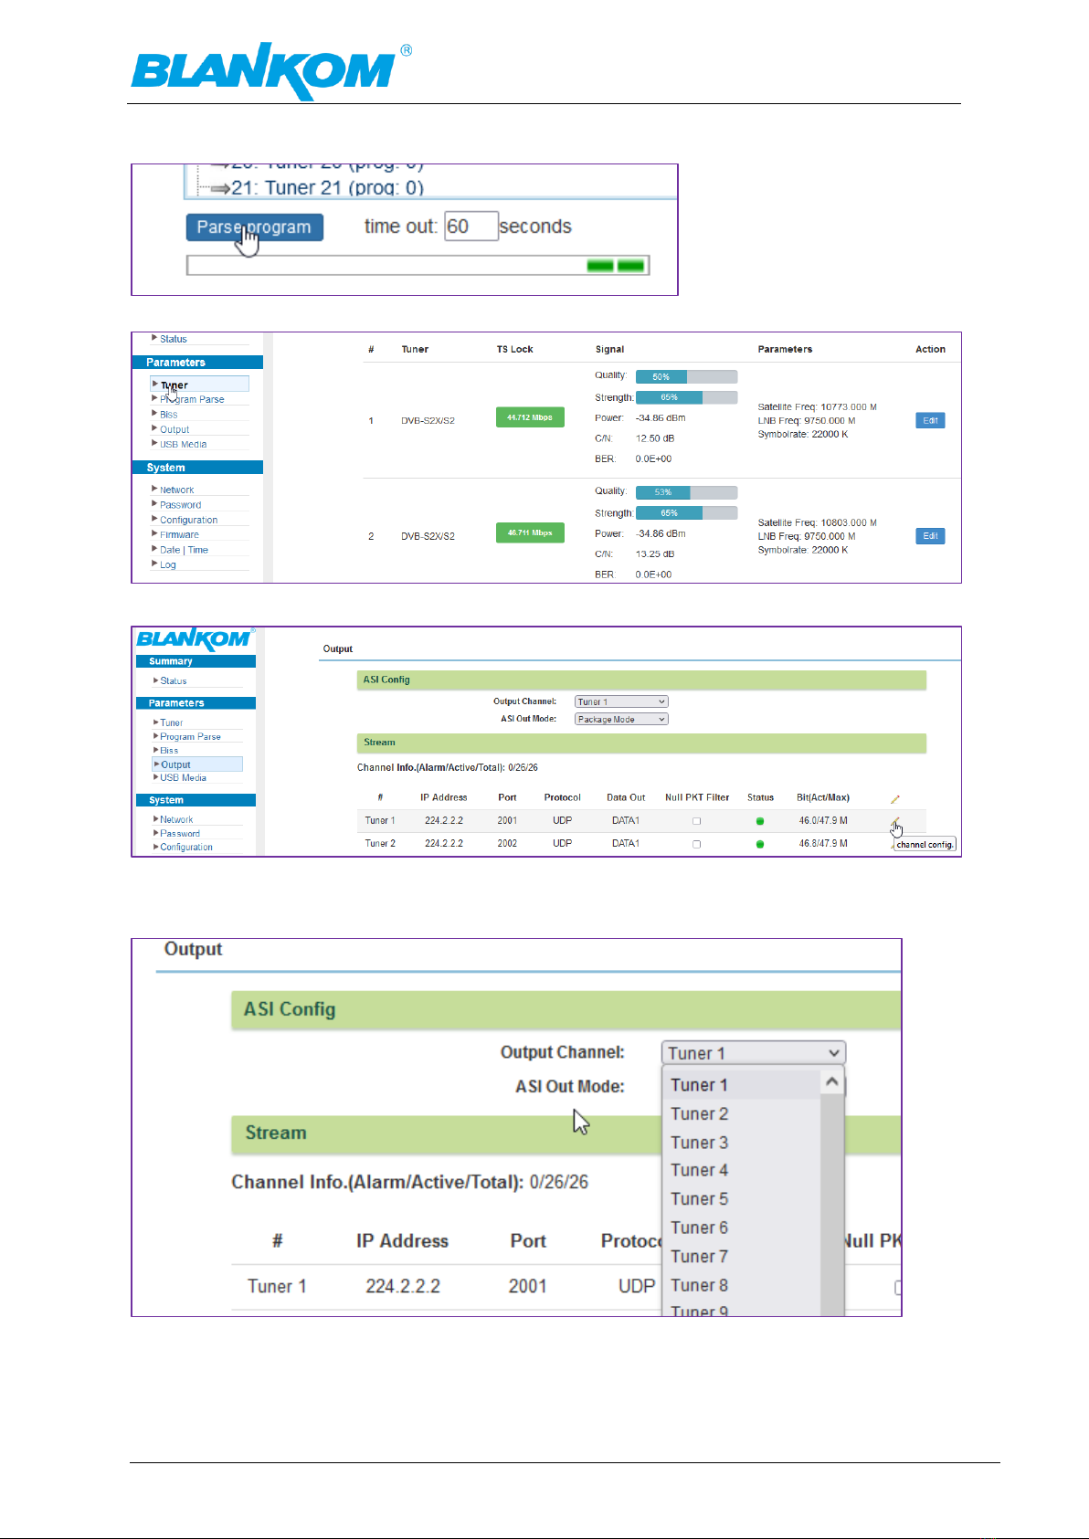
Task: Click tuner 1's Strength 65% bar beside 'Power: -34.86 dBm'
Action: click(686, 397)
